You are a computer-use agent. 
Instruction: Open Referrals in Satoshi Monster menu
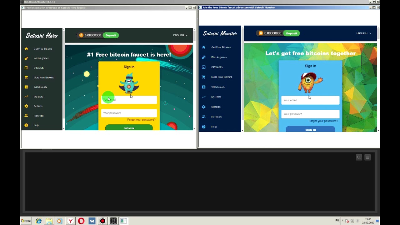(x=217, y=117)
